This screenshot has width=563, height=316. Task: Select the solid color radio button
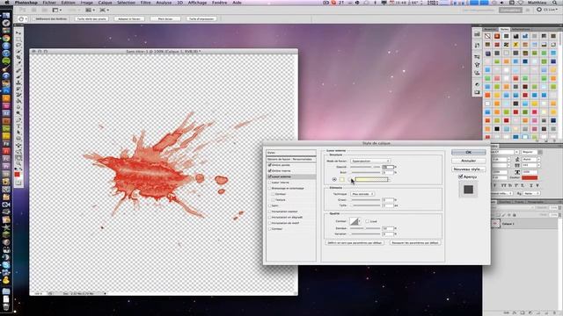(x=334, y=179)
